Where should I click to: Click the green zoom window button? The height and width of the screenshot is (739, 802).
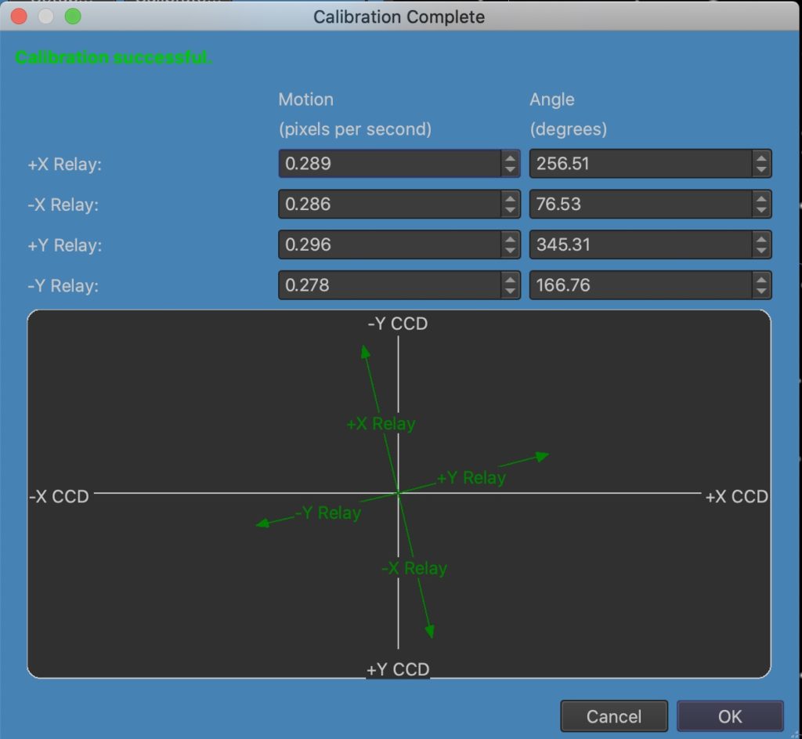(73, 16)
